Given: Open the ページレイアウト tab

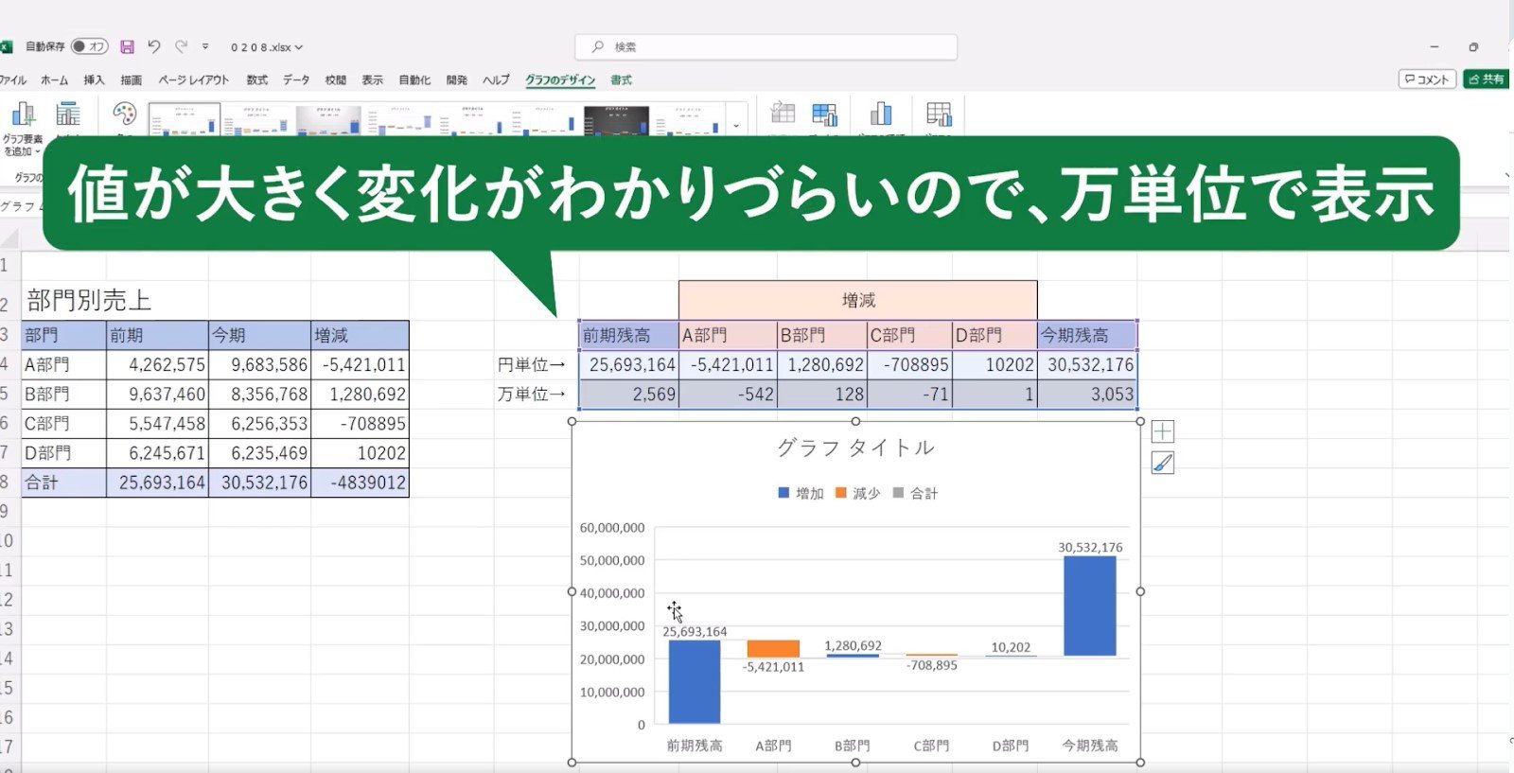Looking at the screenshot, I should pyautogui.click(x=193, y=80).
